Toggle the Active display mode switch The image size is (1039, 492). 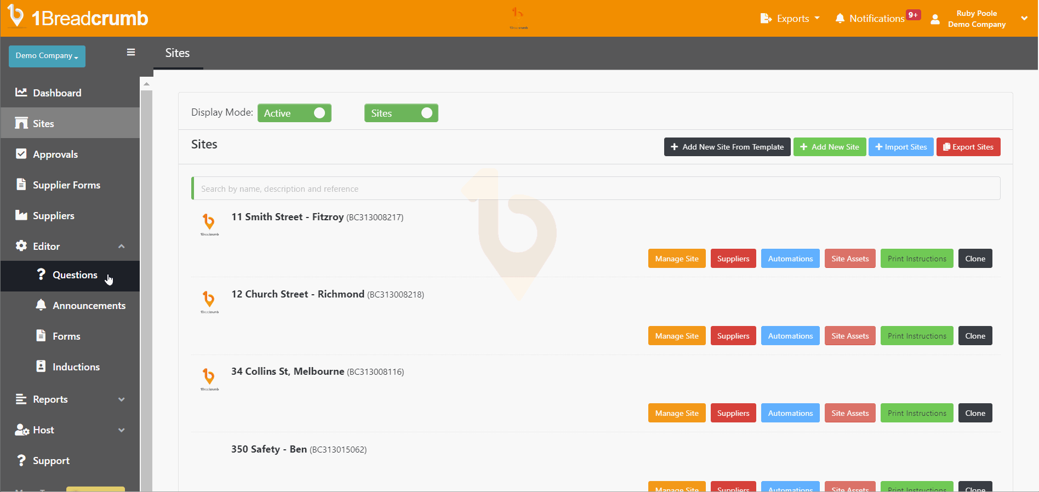coord(294,113)
